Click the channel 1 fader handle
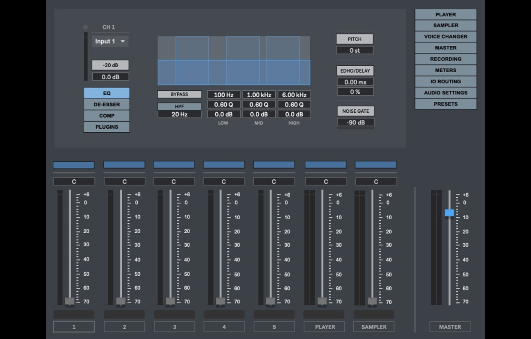 click(x=70, y=301)
